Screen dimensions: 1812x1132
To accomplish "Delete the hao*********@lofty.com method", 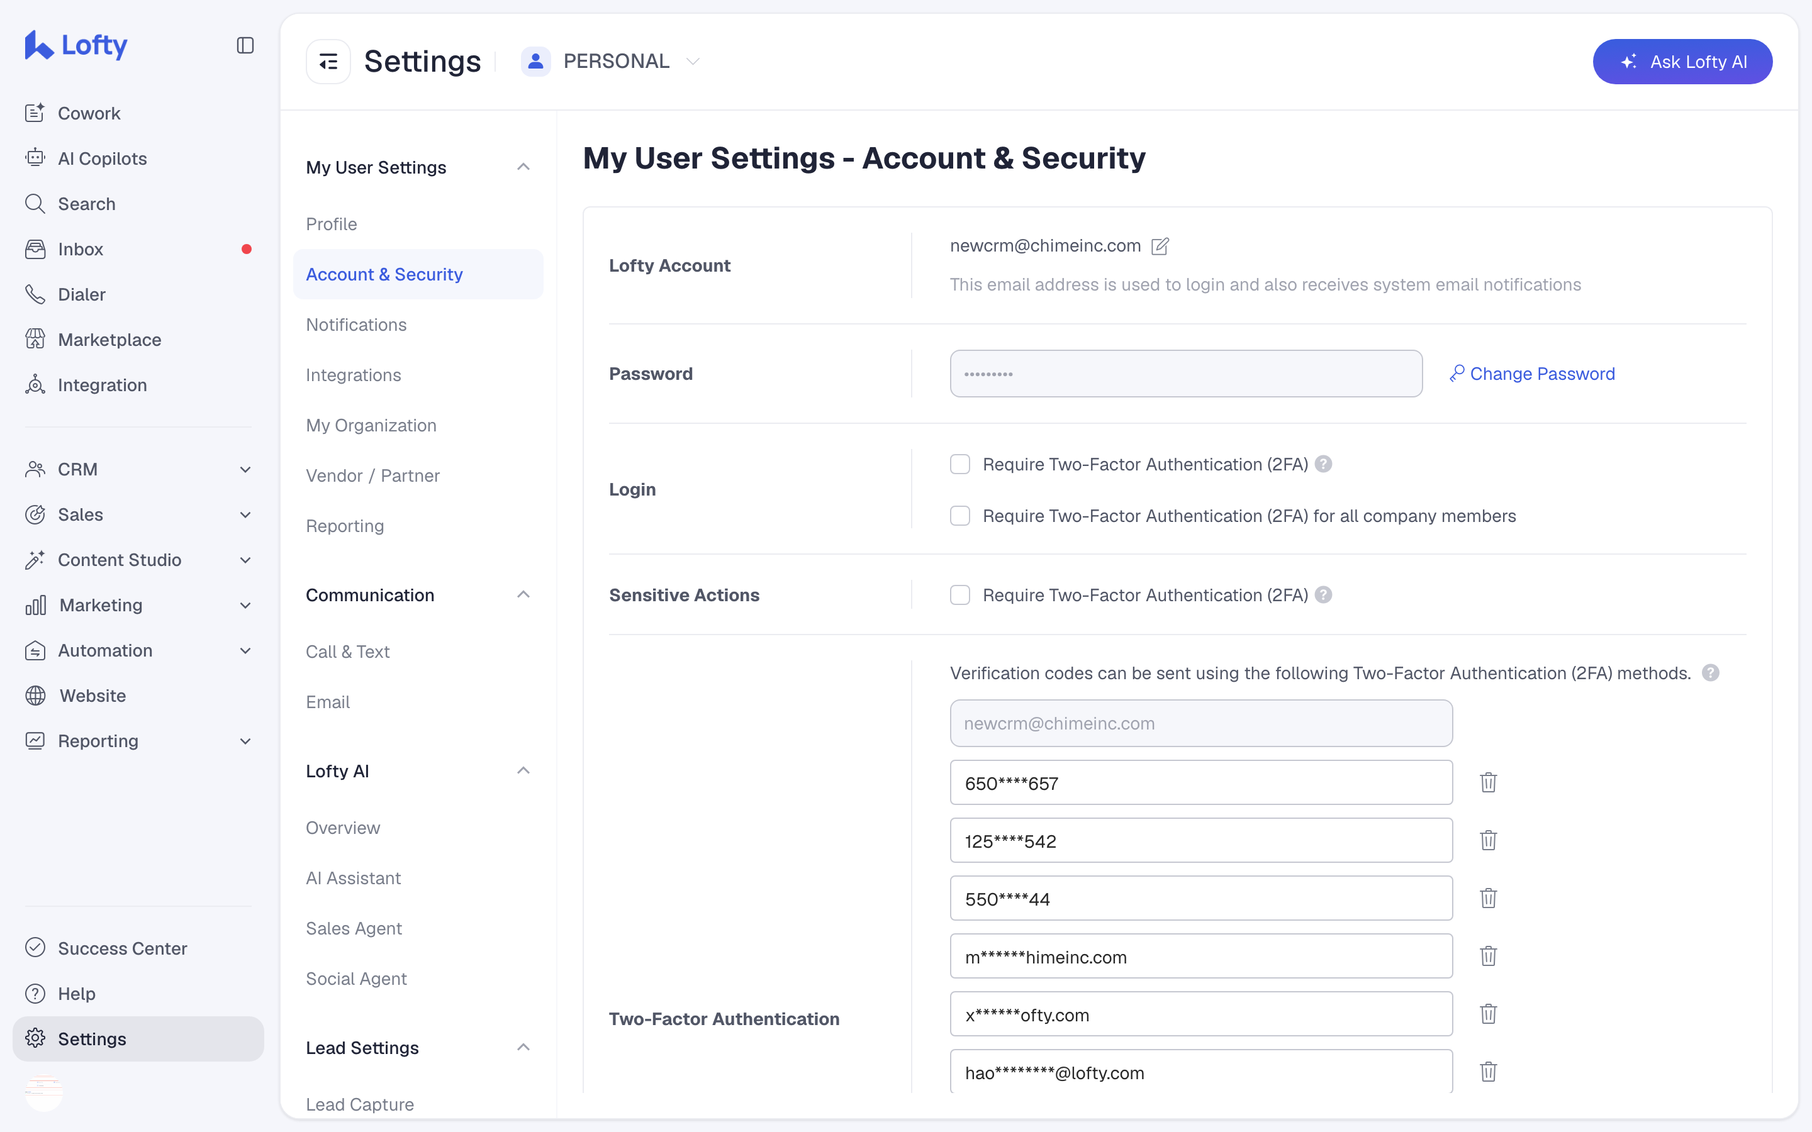I will pyautogui.click(x=1489, y=1072).
